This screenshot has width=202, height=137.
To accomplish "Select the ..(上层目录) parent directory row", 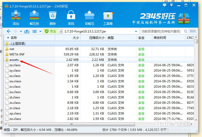I will click(99, 44).
